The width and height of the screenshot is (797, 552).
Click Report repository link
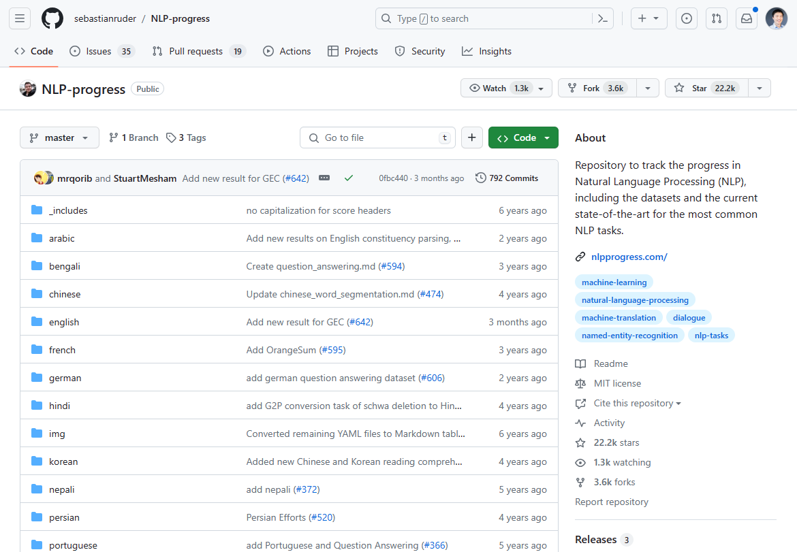pyautogui.click(x=612, y=502)
